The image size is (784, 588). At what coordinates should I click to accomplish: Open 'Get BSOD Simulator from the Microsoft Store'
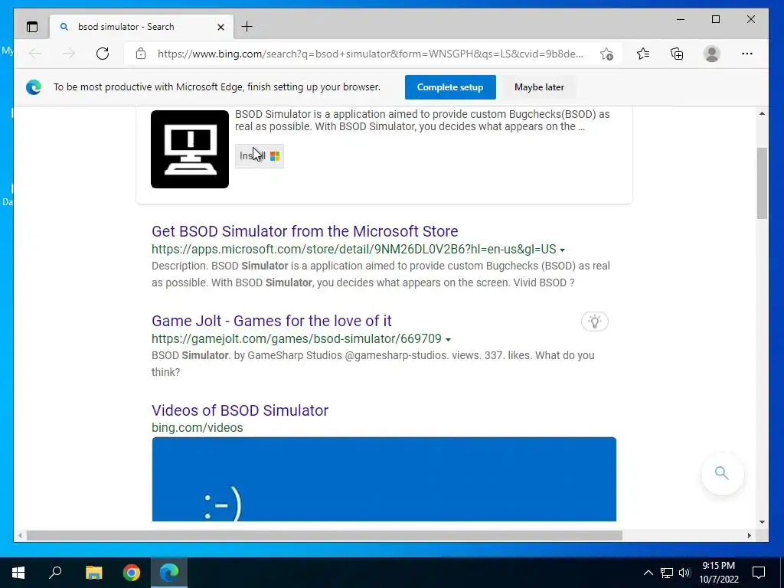coord(305,231)
